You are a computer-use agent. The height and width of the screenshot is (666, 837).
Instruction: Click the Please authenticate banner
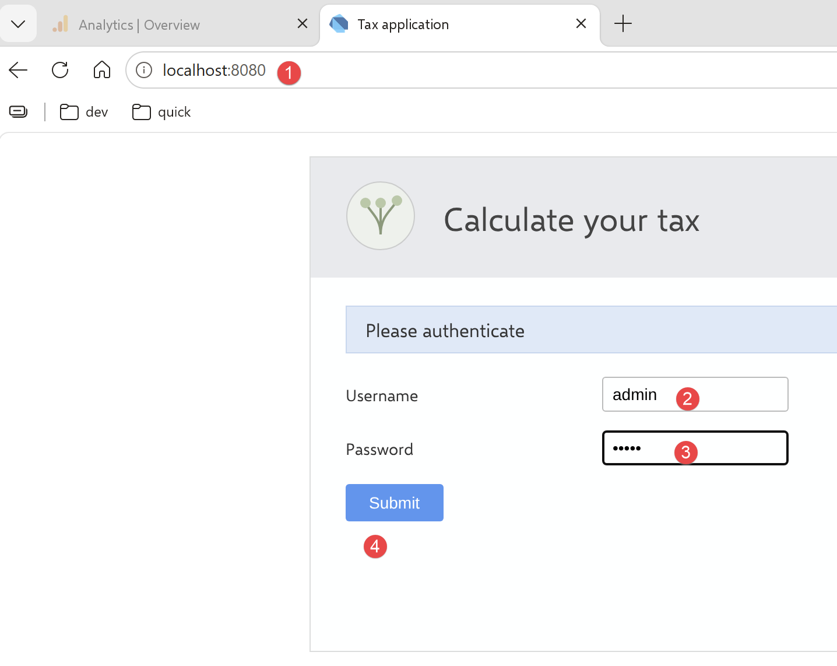click(592, 330)
